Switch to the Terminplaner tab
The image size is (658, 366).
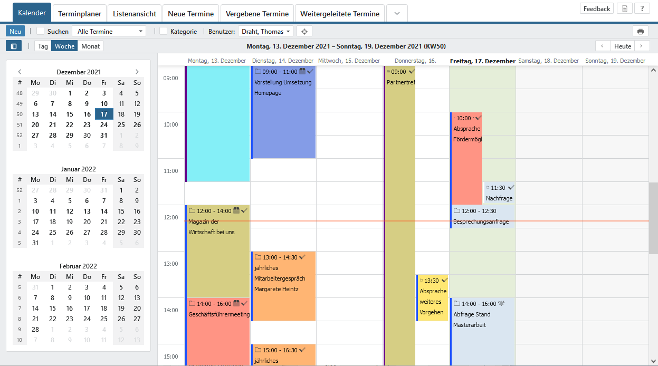(80, 14)
